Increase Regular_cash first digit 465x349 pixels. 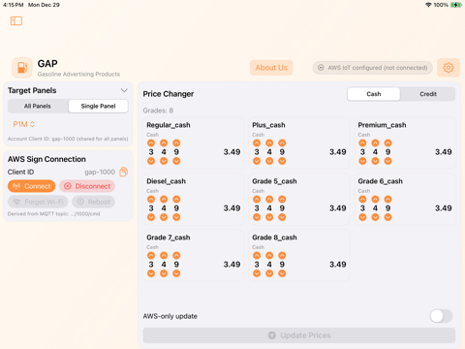[151, 143]
